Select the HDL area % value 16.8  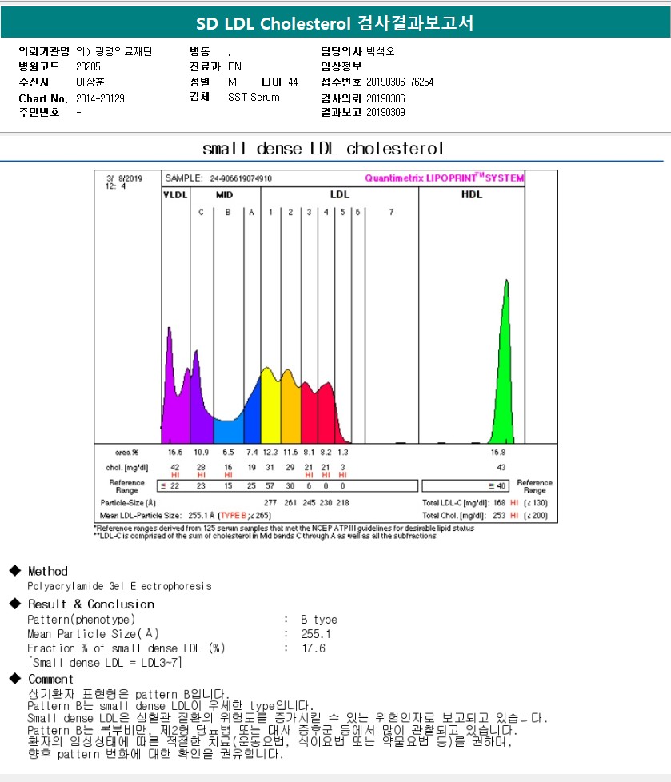coord(498,452)
